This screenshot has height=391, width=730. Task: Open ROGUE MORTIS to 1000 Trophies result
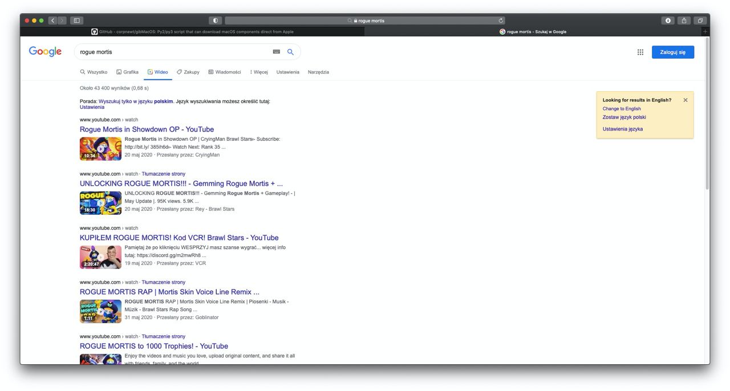tap(154, 346)
